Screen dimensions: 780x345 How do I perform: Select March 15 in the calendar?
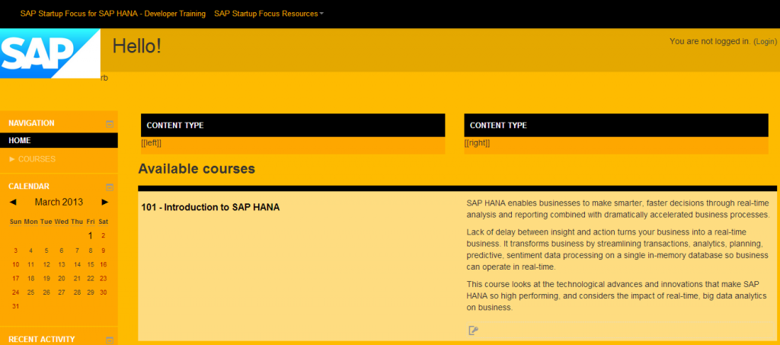[91, 264]
